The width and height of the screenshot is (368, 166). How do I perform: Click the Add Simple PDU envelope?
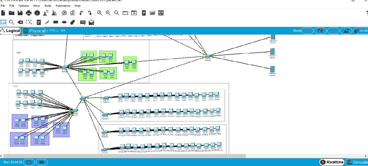[83, 22]
